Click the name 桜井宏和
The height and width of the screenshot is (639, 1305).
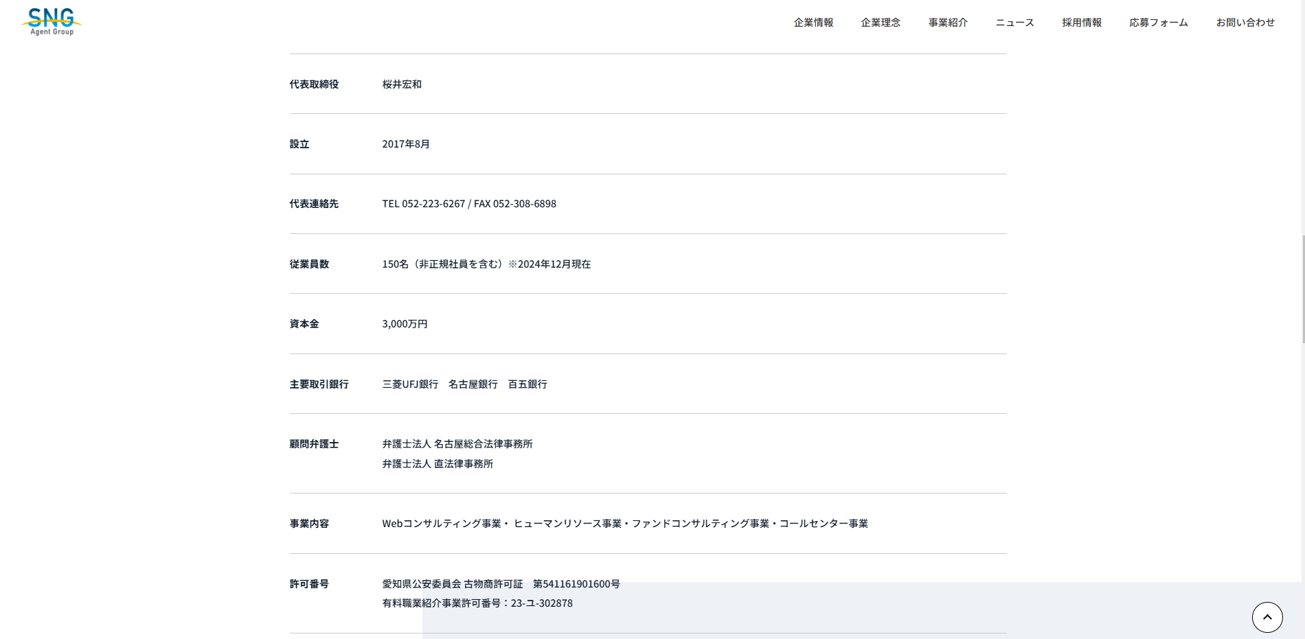tap(402, 84)
